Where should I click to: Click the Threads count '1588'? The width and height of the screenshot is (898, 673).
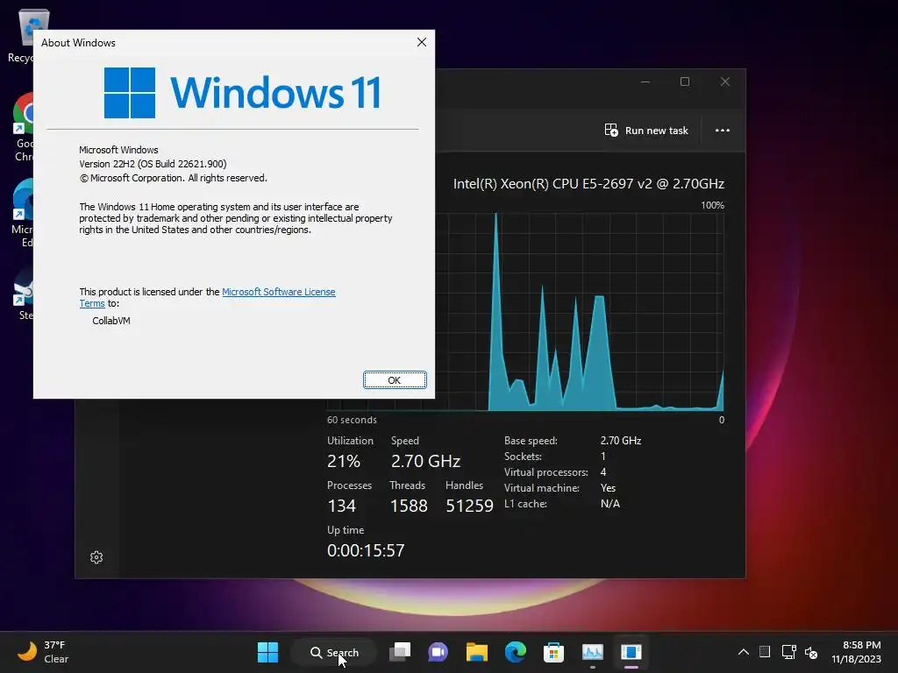409,506
